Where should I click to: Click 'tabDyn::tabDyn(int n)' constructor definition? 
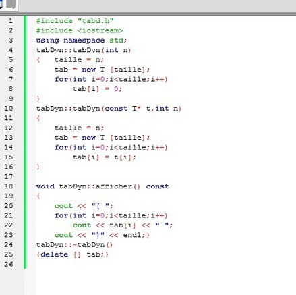point(84,50)
